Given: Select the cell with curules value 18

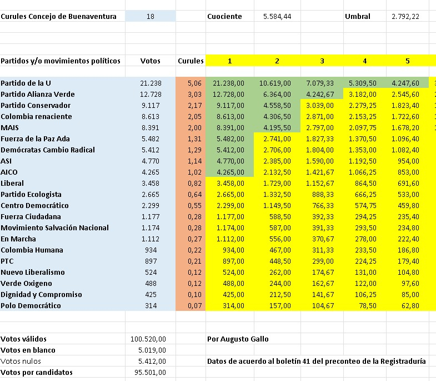Looking at the screenshot, I should 151,16.
